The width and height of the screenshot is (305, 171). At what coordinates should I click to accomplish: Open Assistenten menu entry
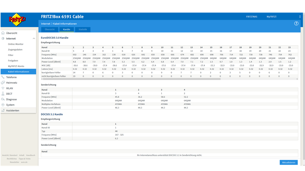[x=13, y=110]
